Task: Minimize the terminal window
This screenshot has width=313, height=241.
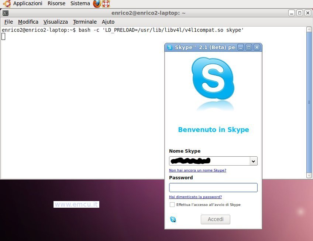Action: click(292, 13)
